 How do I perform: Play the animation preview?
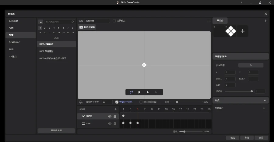[148, 92]
